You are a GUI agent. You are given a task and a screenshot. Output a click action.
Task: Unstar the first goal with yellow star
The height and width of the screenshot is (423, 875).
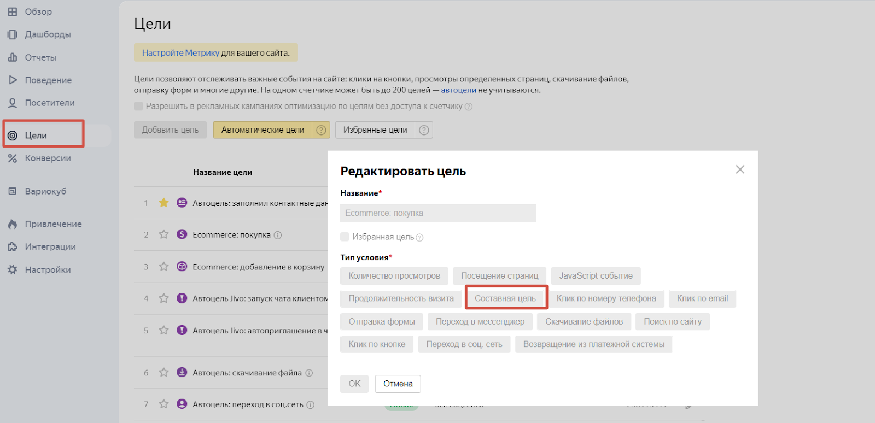pos(164,203)
